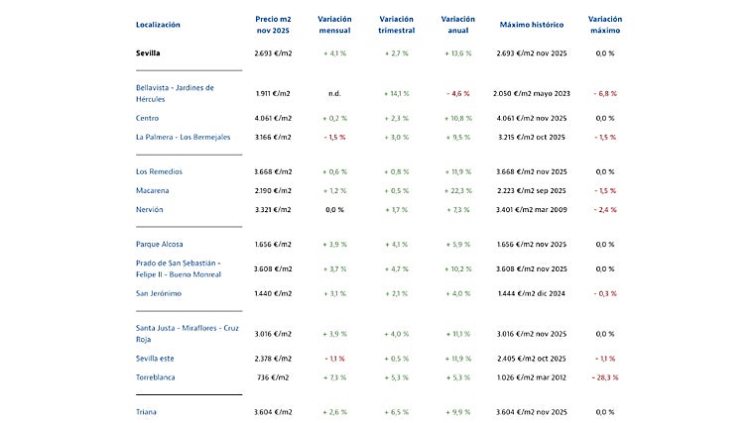This screenshot has width=754, height=423.
Task: Click the San Jerónimo link
Action: (x=158, y=293)
